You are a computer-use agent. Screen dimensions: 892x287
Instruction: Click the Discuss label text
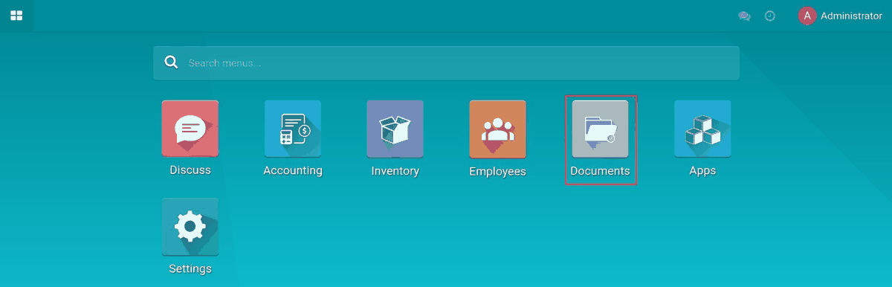coord(190,170)
